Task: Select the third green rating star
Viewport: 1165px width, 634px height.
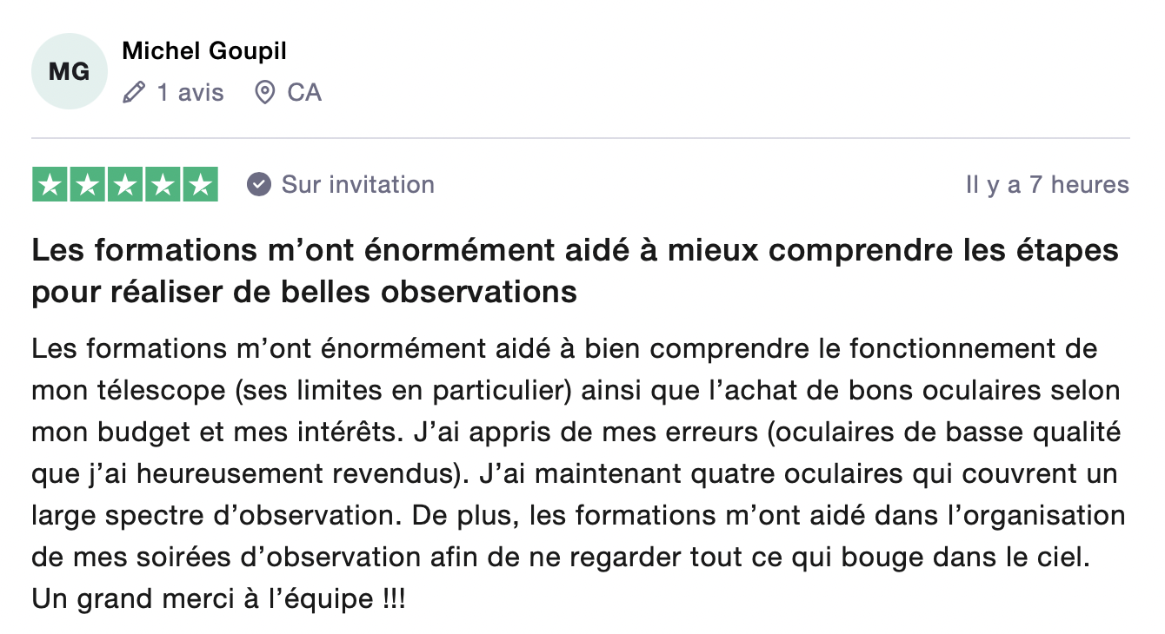Action: [x=125, y=185]
